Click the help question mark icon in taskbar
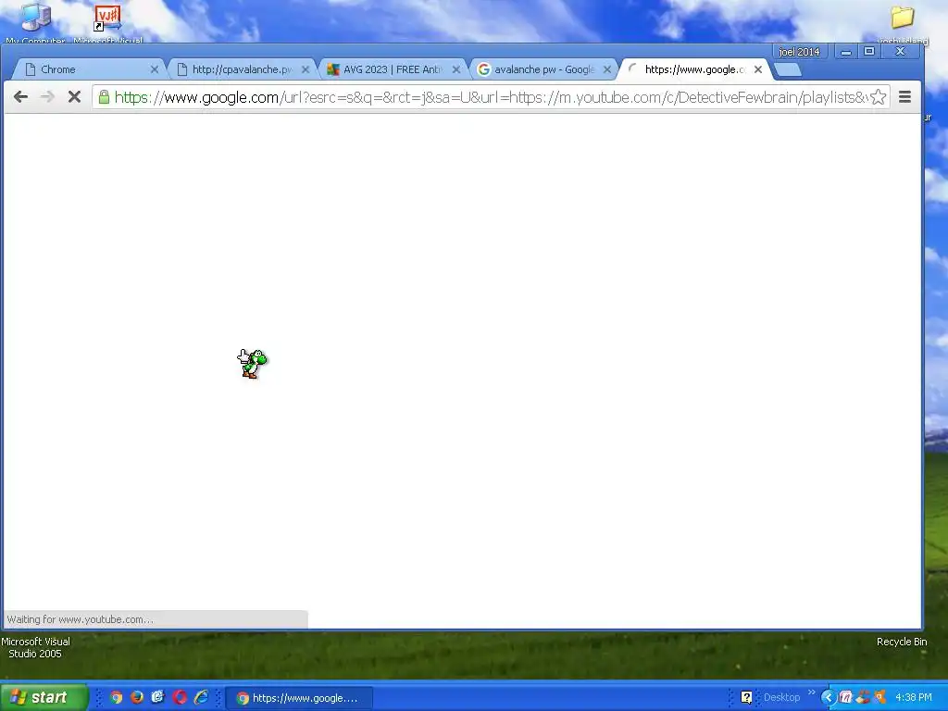This screenshot has height=711, width=948. (x=746, y=698)
